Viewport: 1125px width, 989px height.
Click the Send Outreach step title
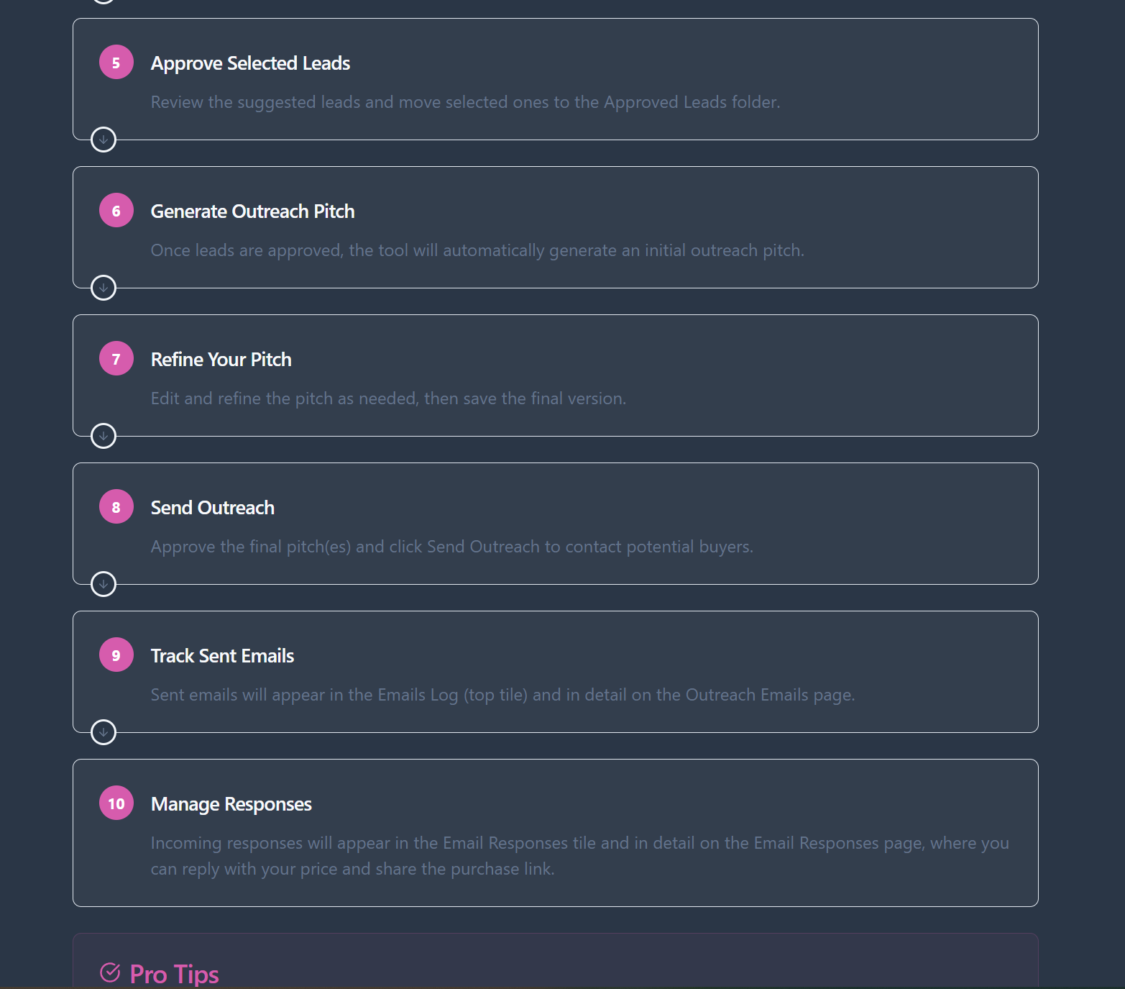212,508
